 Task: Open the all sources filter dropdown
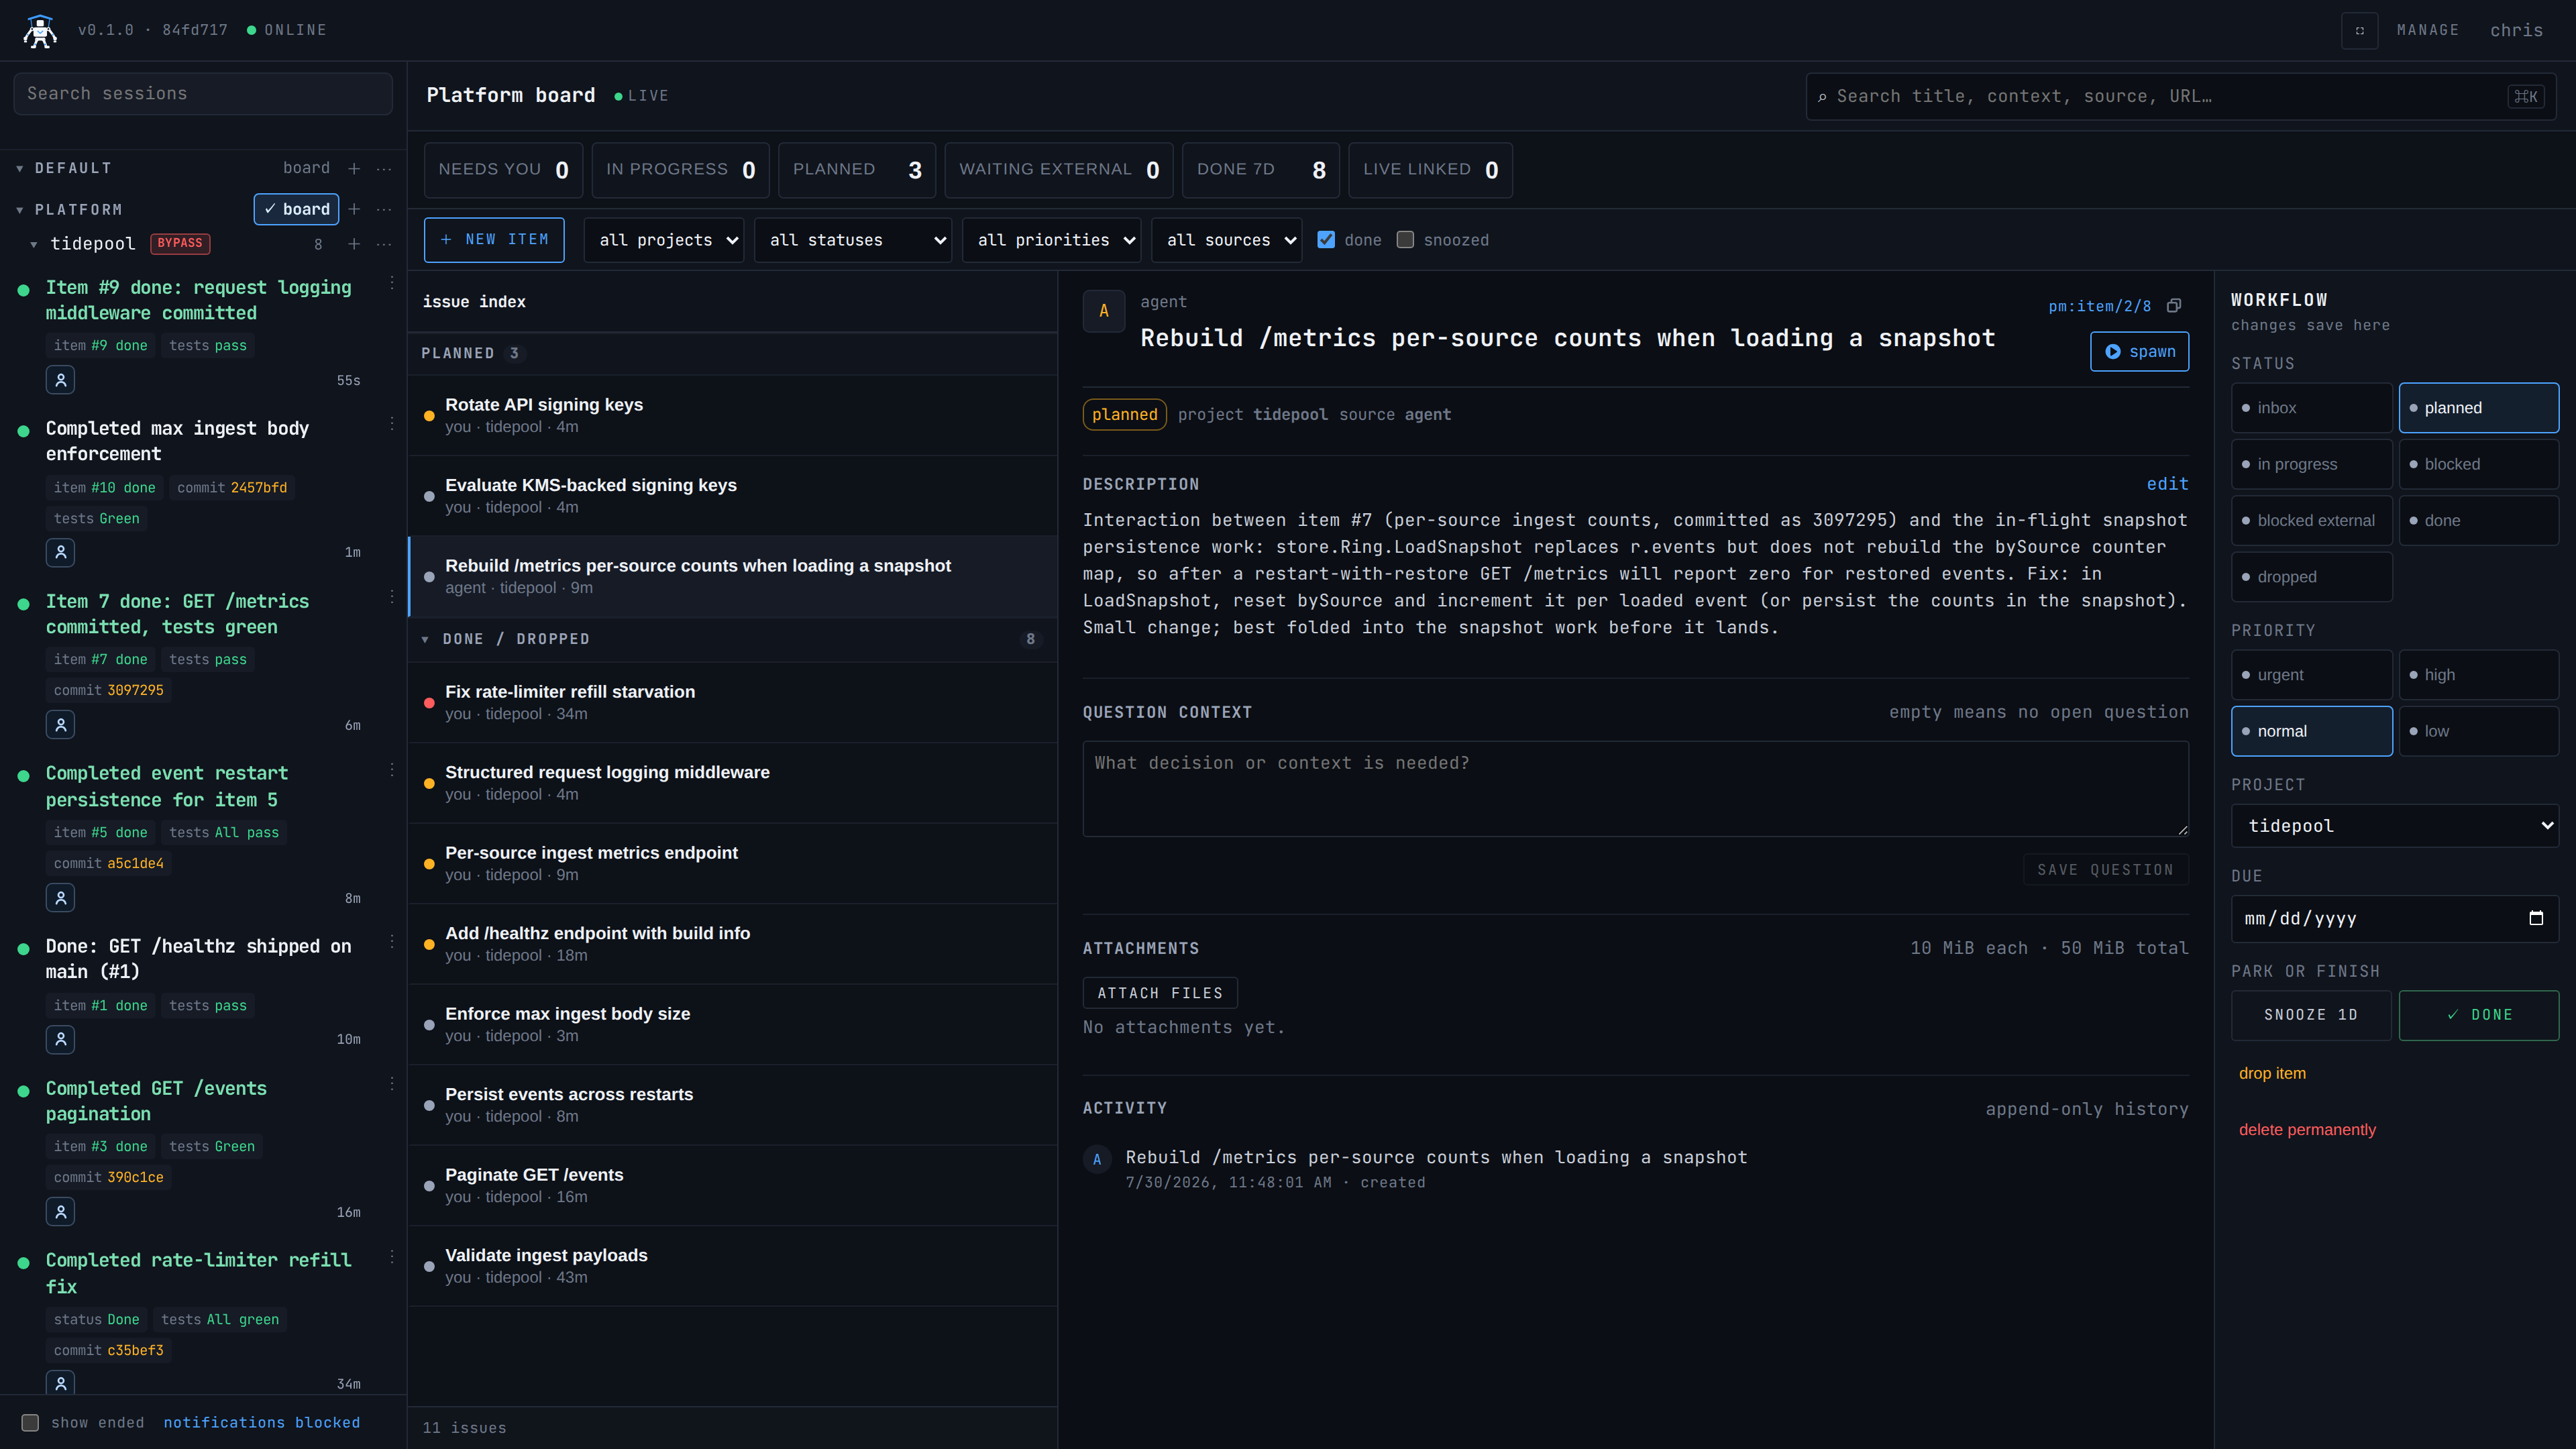[x=1226, y=240]
